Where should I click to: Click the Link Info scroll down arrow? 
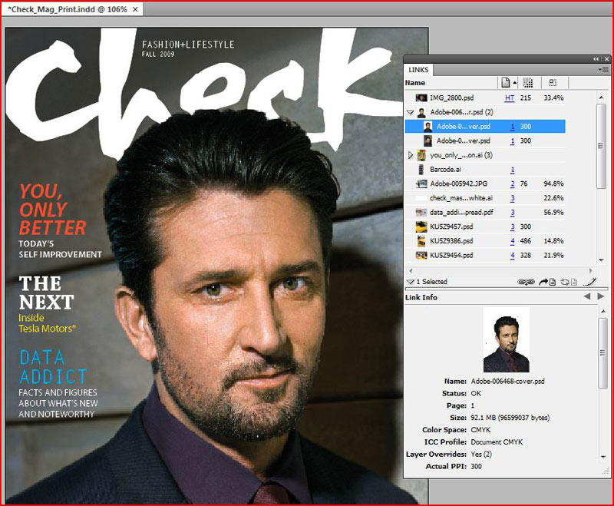[603, 457]
